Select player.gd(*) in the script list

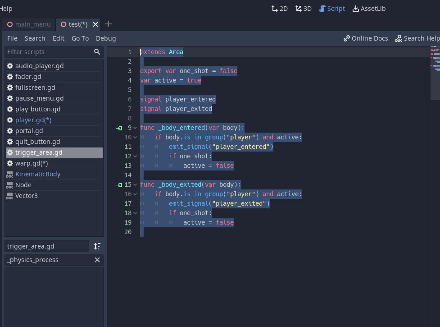[33, 120]
